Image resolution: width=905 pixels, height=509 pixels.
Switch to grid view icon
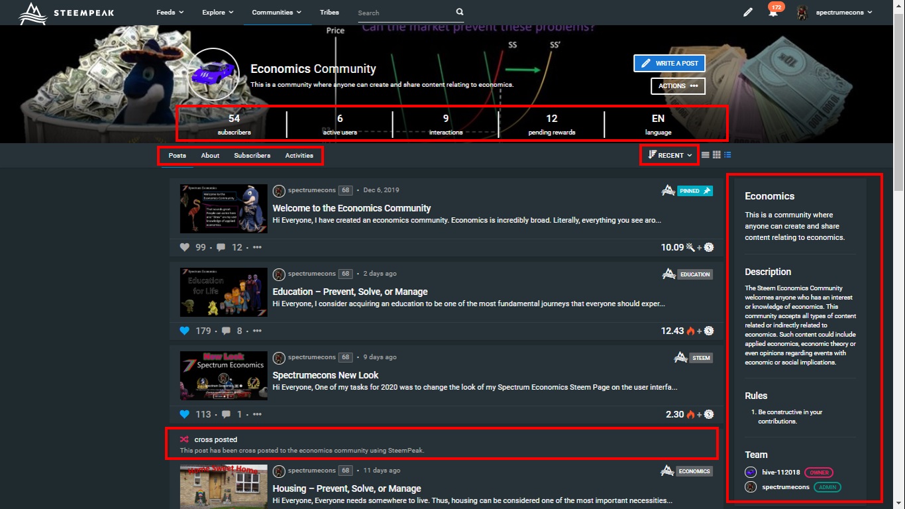point(716,155)
